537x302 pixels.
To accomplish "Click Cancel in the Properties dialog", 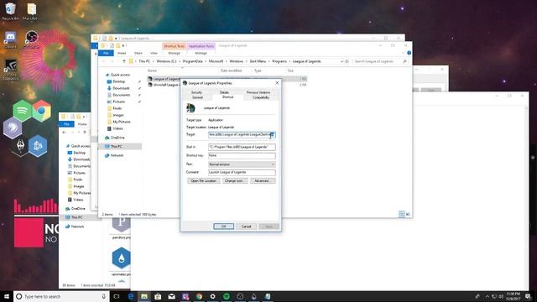I will point(246,226).
